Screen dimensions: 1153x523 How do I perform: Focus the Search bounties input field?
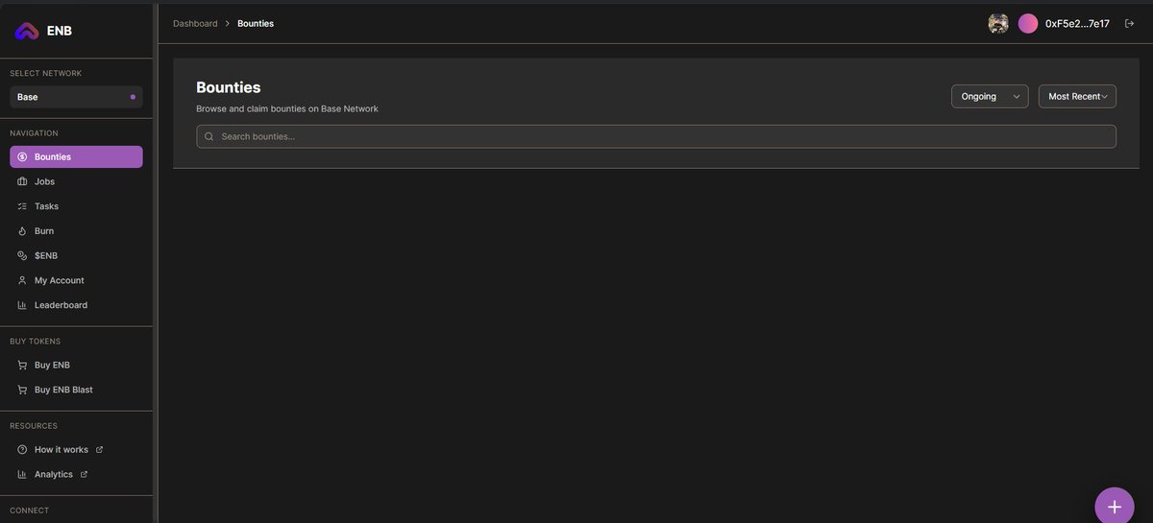coord(656,136)
